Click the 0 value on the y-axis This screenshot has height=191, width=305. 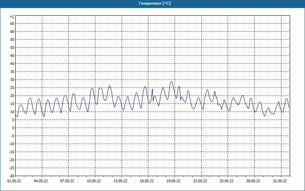(x=13, y=128)
